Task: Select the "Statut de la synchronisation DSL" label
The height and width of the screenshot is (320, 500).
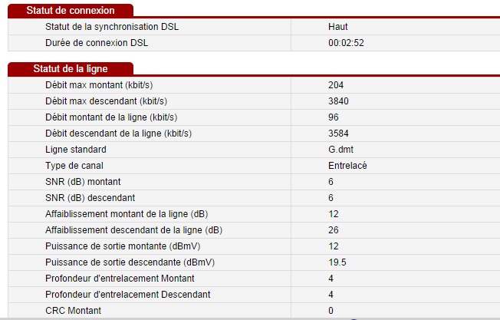Action: tap(110, 27)
